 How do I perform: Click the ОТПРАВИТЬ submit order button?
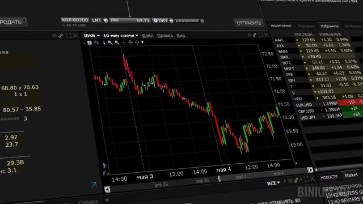click(x=248, y=23)
